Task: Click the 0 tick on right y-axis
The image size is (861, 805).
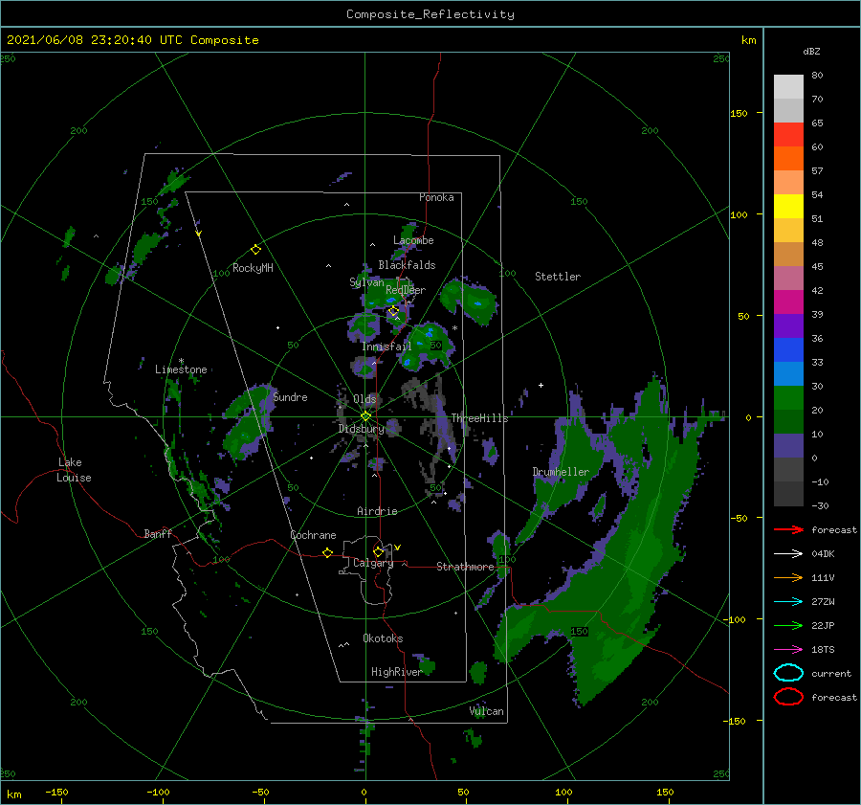Action: tap(748, 417)
